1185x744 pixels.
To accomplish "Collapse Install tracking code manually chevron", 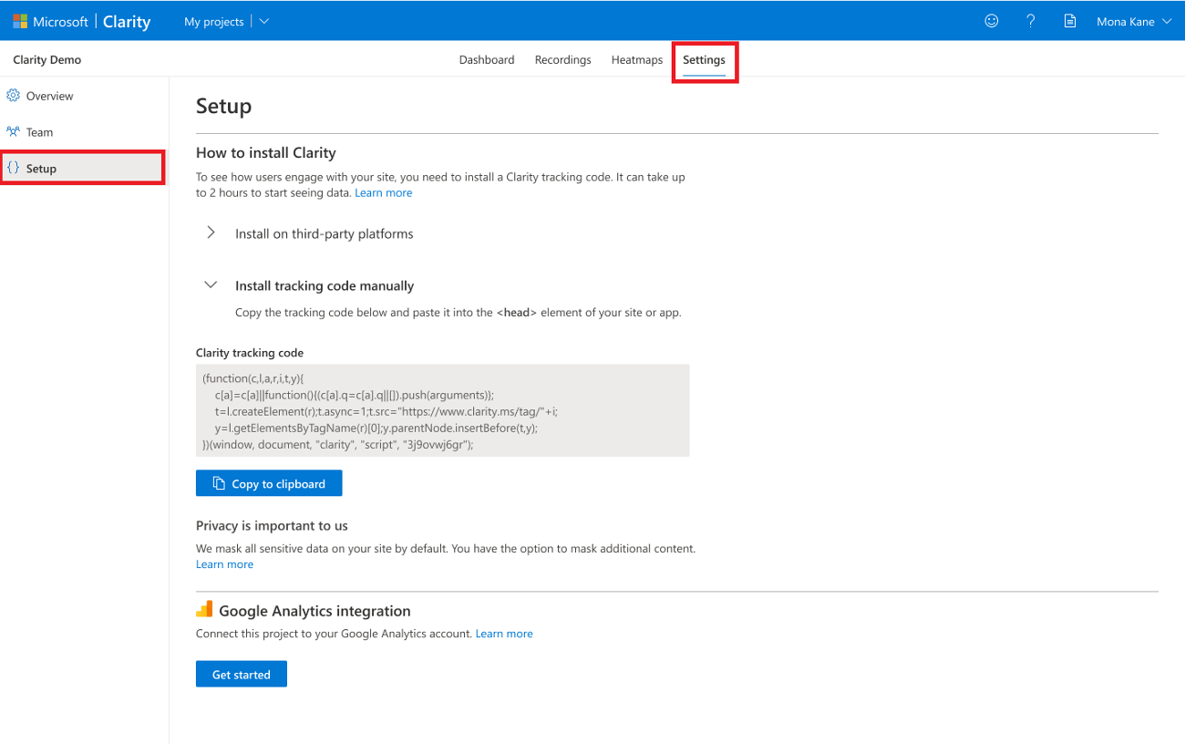I will pyautogui.click(x=211, y=284).
